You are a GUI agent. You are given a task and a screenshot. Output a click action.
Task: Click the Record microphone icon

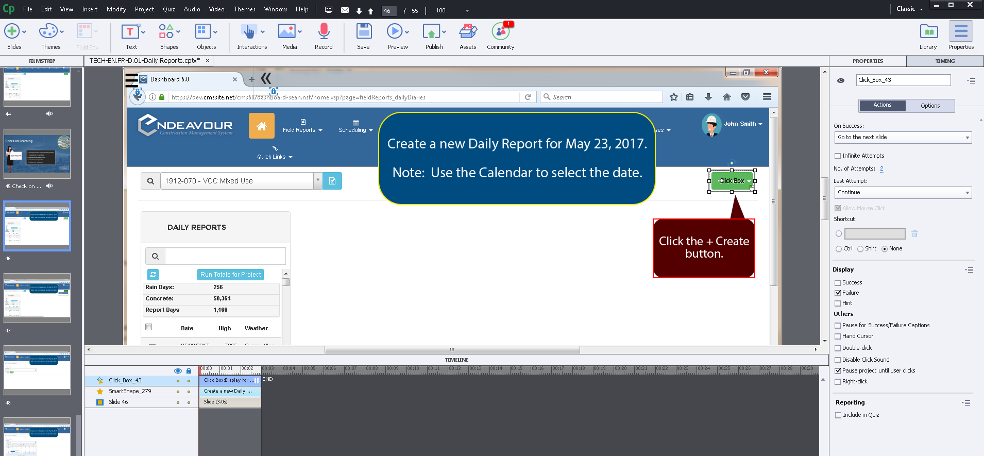click(x=324, y=32)
